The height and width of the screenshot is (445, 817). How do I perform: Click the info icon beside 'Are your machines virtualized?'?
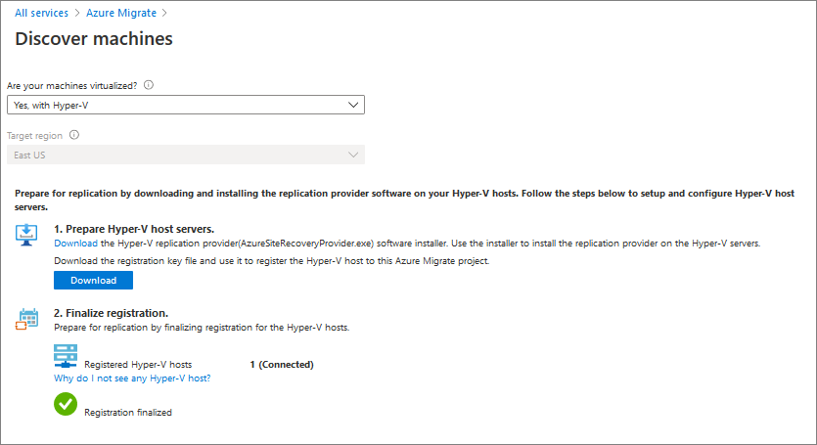coord(149,85)
